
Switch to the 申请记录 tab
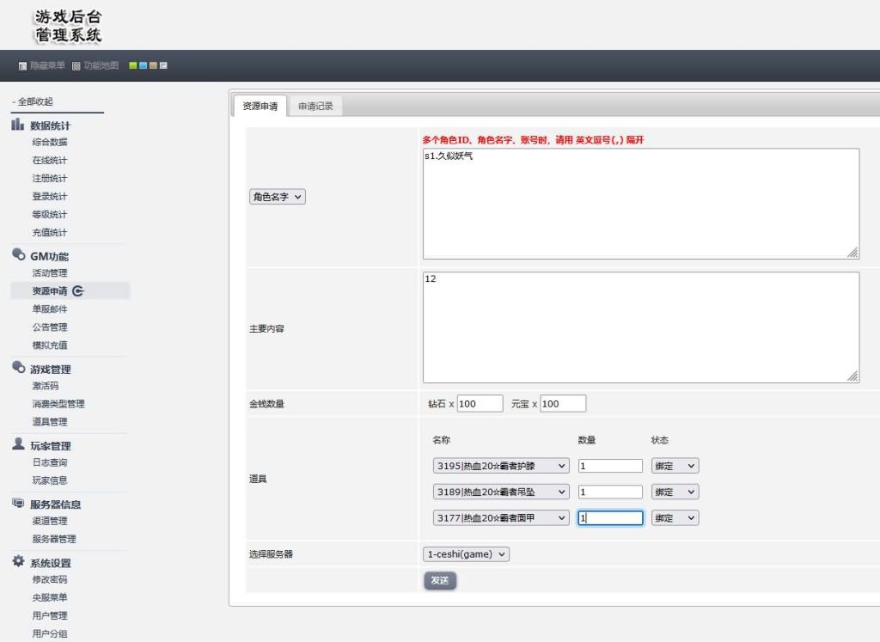tap(315, 107)
